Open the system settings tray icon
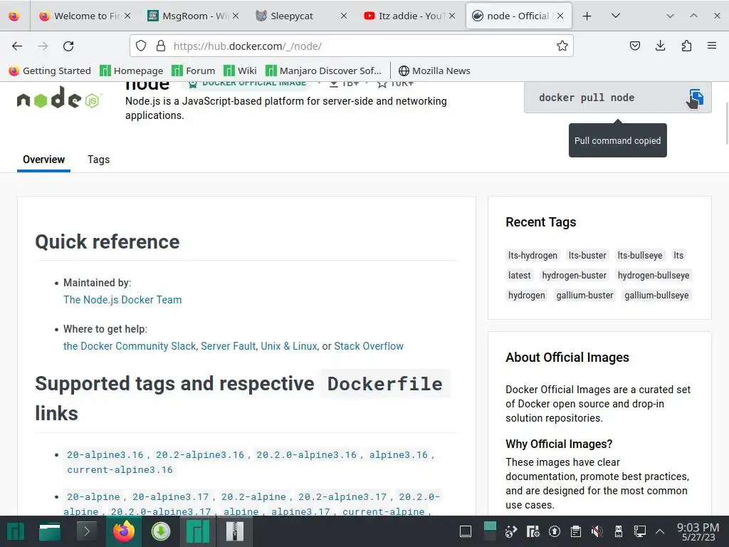This screenshot has width=729, height=547. (533, 531)
